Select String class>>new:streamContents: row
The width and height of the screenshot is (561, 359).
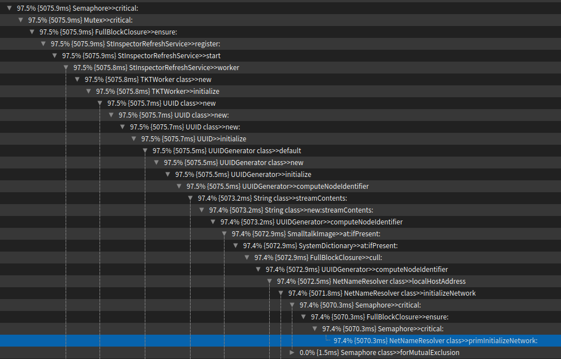click(x=280, y=210)
